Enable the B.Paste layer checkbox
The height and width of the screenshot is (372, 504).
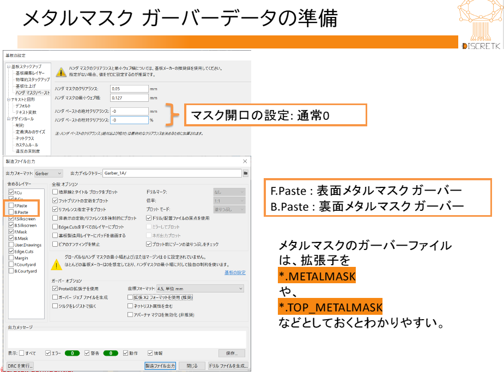(x=11, y=212)
